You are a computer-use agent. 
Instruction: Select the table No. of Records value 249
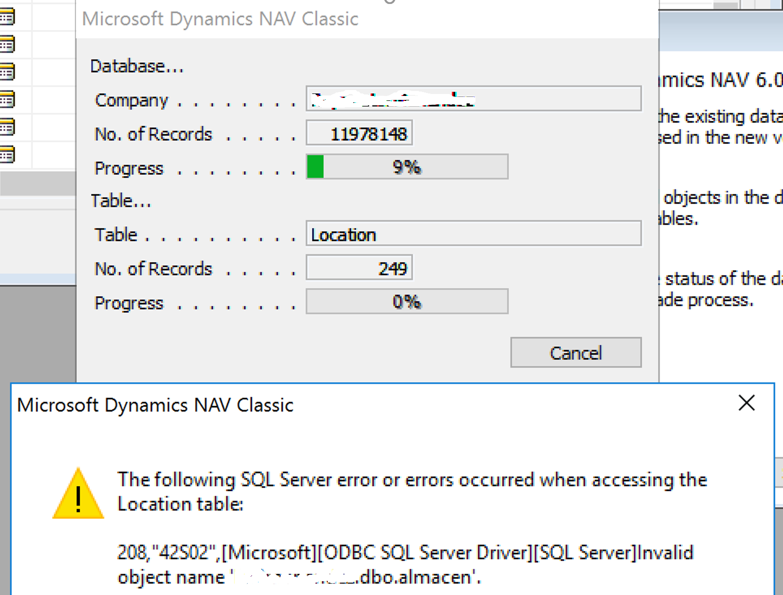359,268
